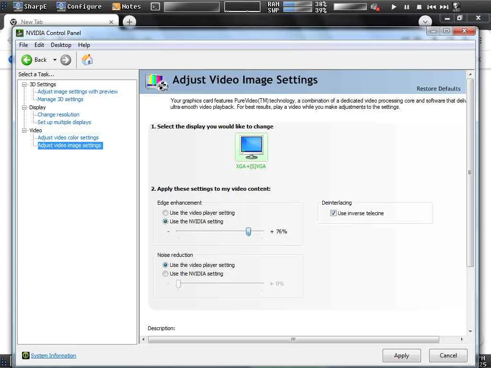491x368 pixels.
Task: Click the Noise reduction slider handle
Action: click(178, 284)
